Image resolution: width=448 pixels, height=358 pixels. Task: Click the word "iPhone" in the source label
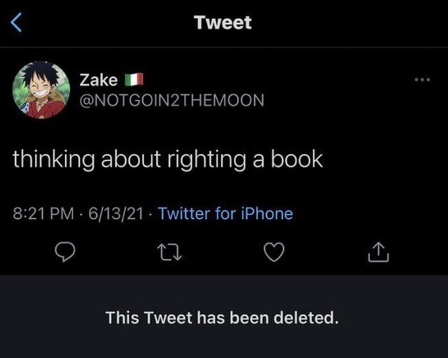[266, 214]
